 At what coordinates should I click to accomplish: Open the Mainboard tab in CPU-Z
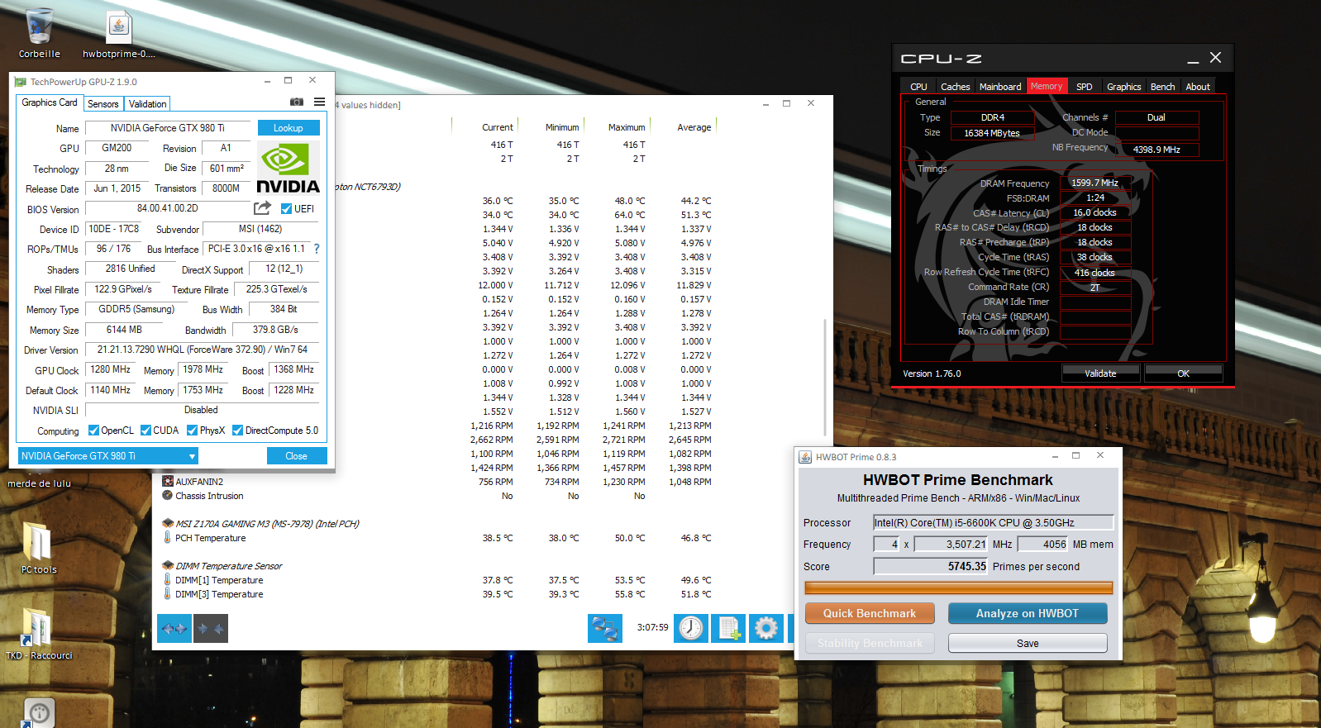(1000, 87)
